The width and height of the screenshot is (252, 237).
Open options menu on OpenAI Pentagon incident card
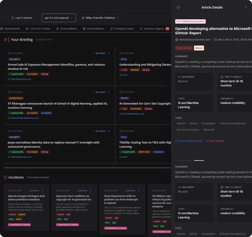click(43, 191)
